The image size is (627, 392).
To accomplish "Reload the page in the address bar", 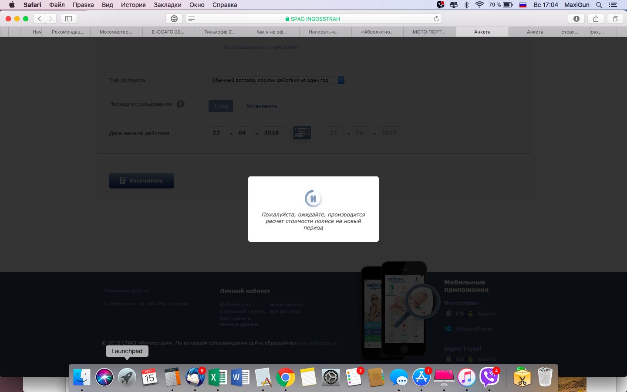I will pyautogui.click(x=436, y=19).
